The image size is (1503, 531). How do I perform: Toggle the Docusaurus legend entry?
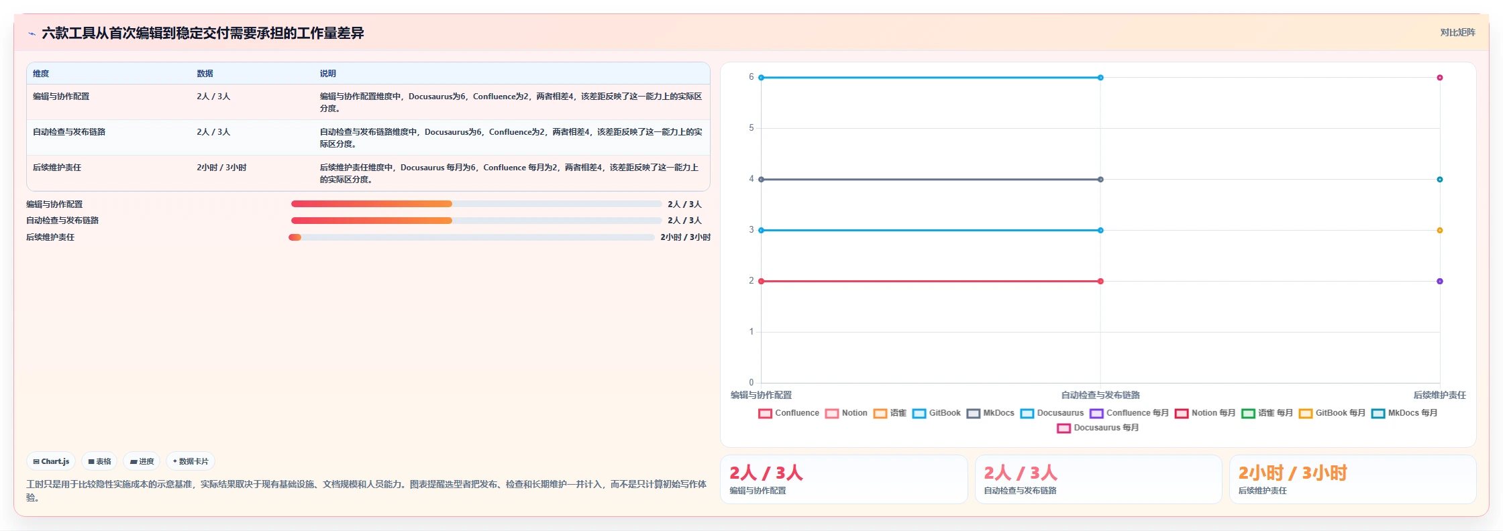1052,413
